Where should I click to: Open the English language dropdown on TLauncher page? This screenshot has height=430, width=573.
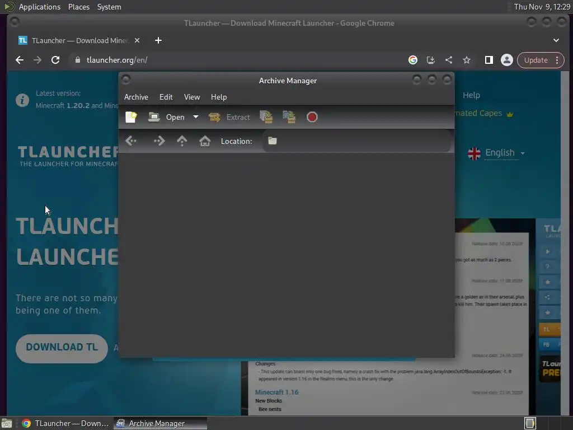[496, 153]
